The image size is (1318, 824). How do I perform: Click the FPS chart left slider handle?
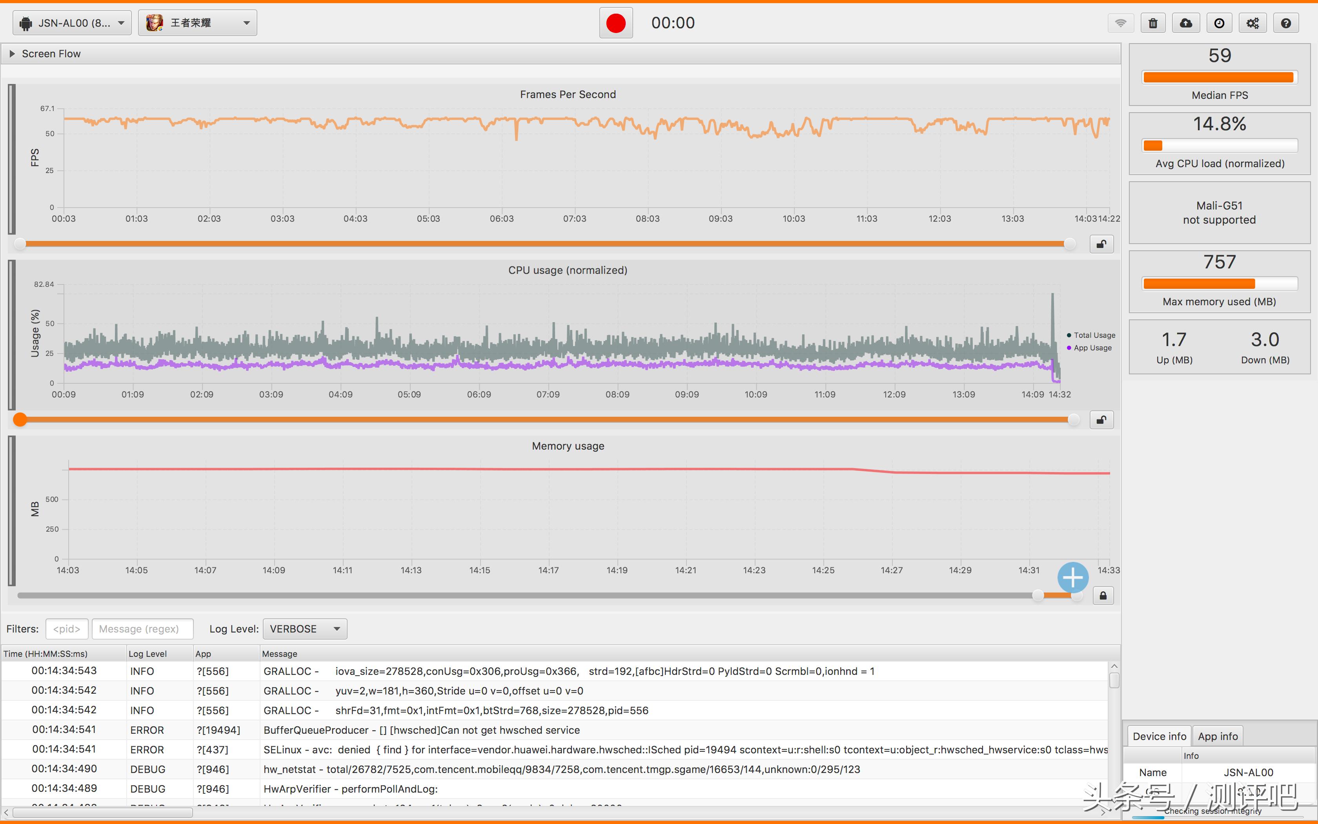(20, 244)
